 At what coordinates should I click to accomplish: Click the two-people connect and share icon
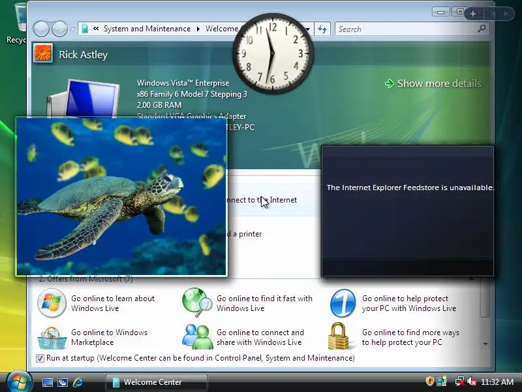point(197,337)
